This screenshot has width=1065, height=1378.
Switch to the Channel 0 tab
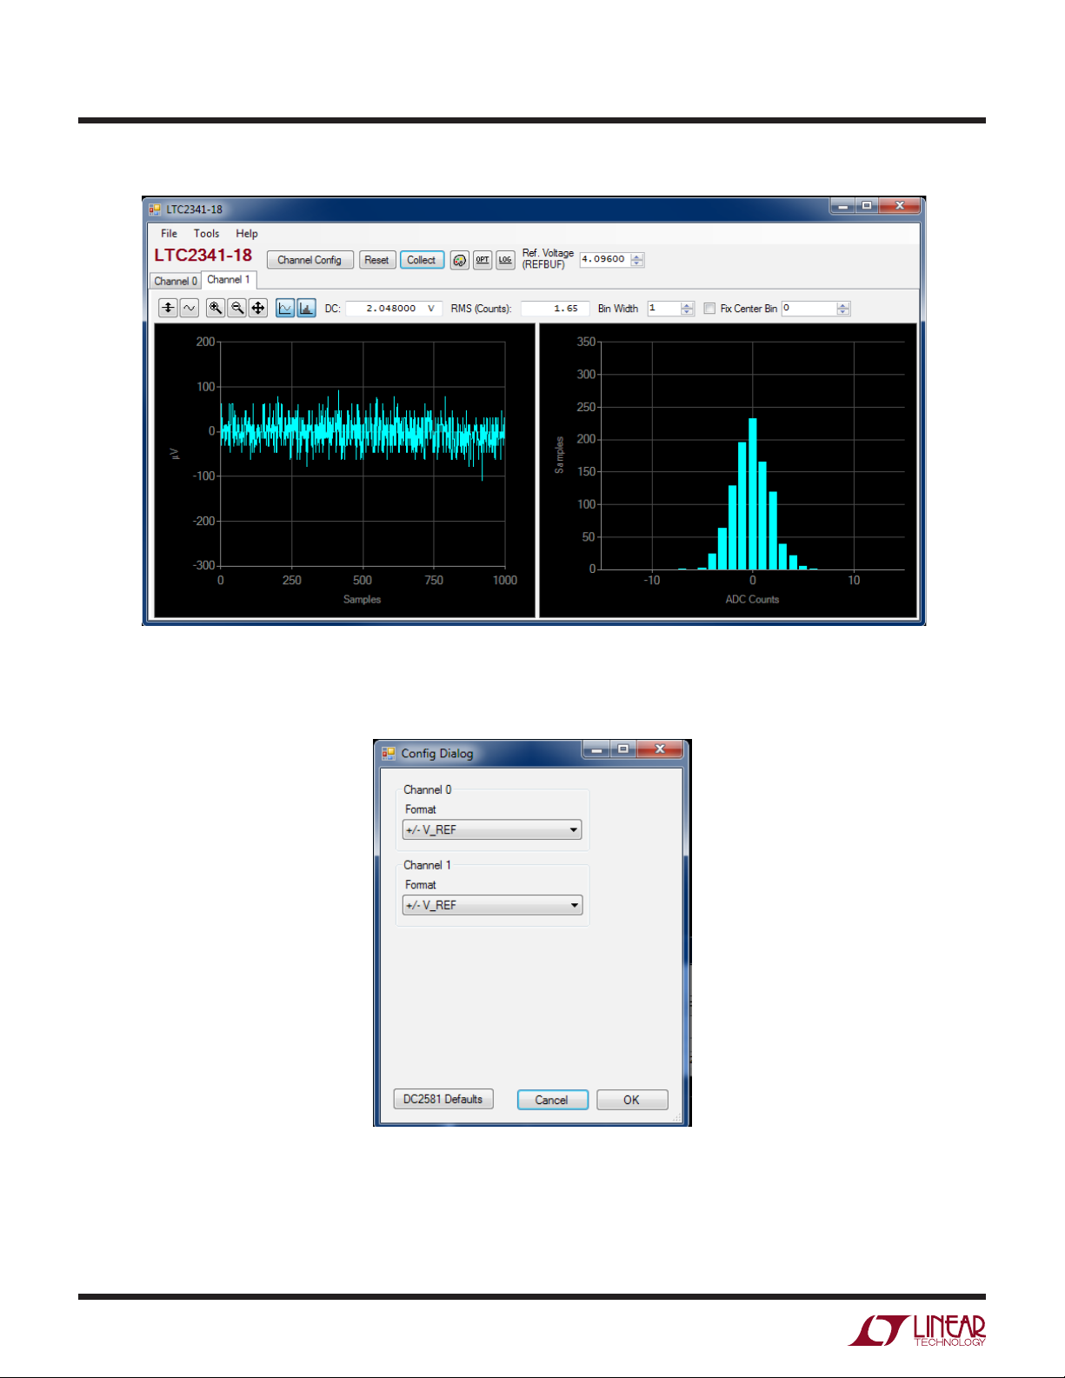[x=176, y=281]
